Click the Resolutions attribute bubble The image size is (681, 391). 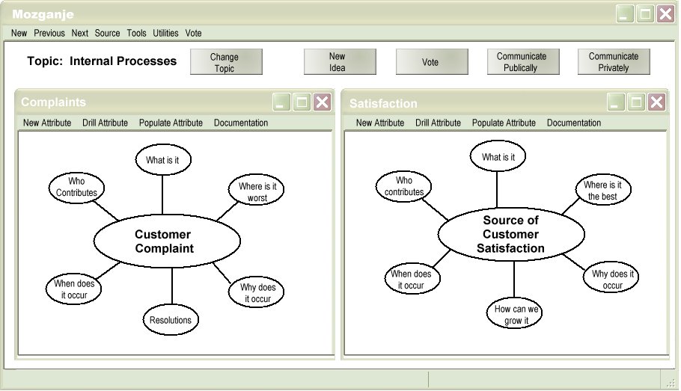click(x=170, y=320)
